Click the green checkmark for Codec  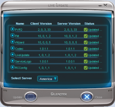point(86,49)
